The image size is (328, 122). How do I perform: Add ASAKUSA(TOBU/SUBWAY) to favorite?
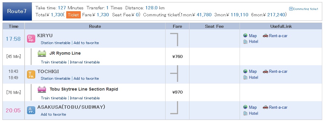53,114
